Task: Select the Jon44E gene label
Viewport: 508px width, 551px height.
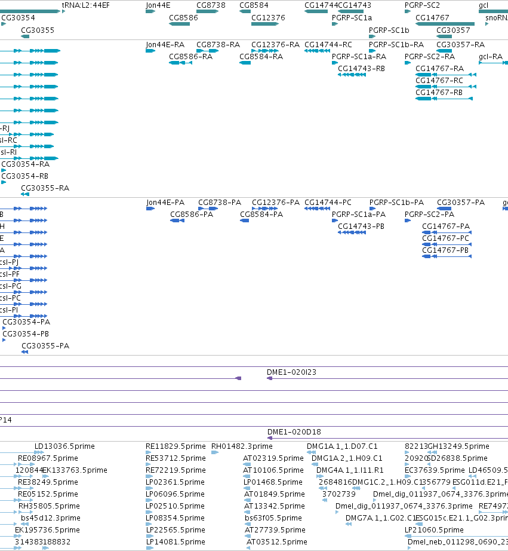Action: point(158,5)
